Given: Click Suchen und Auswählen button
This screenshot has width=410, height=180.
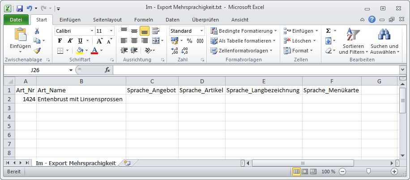Looking at the screenshot, I should 384,41.
